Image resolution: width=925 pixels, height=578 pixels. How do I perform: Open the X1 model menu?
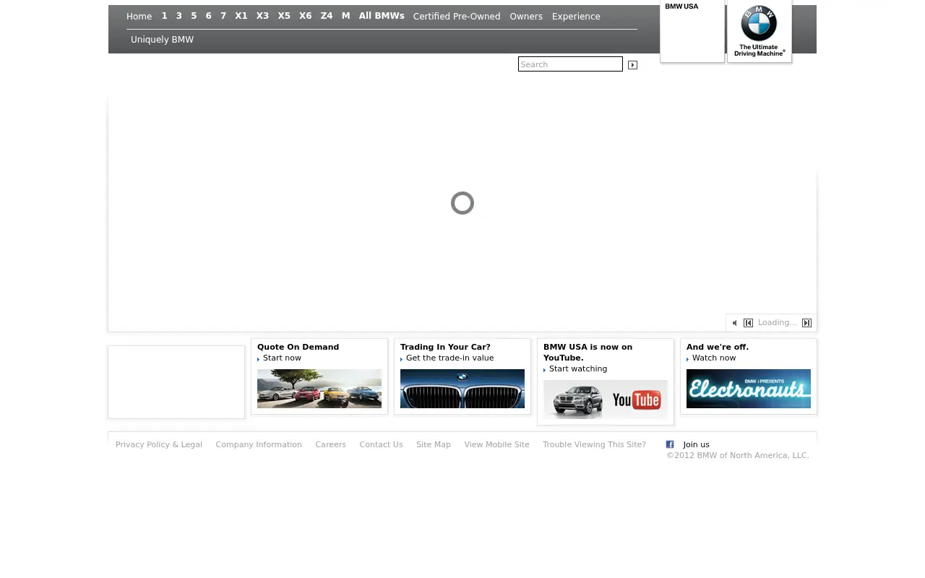tap(241, 16)
